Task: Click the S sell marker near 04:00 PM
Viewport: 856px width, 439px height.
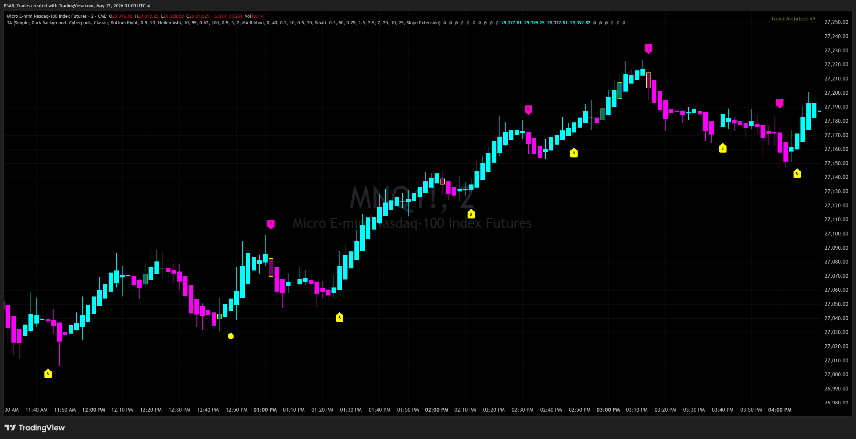Action: coord(780,103)
